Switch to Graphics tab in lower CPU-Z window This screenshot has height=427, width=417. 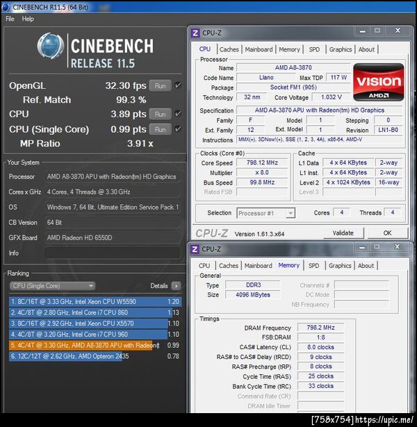click(340, 266)
